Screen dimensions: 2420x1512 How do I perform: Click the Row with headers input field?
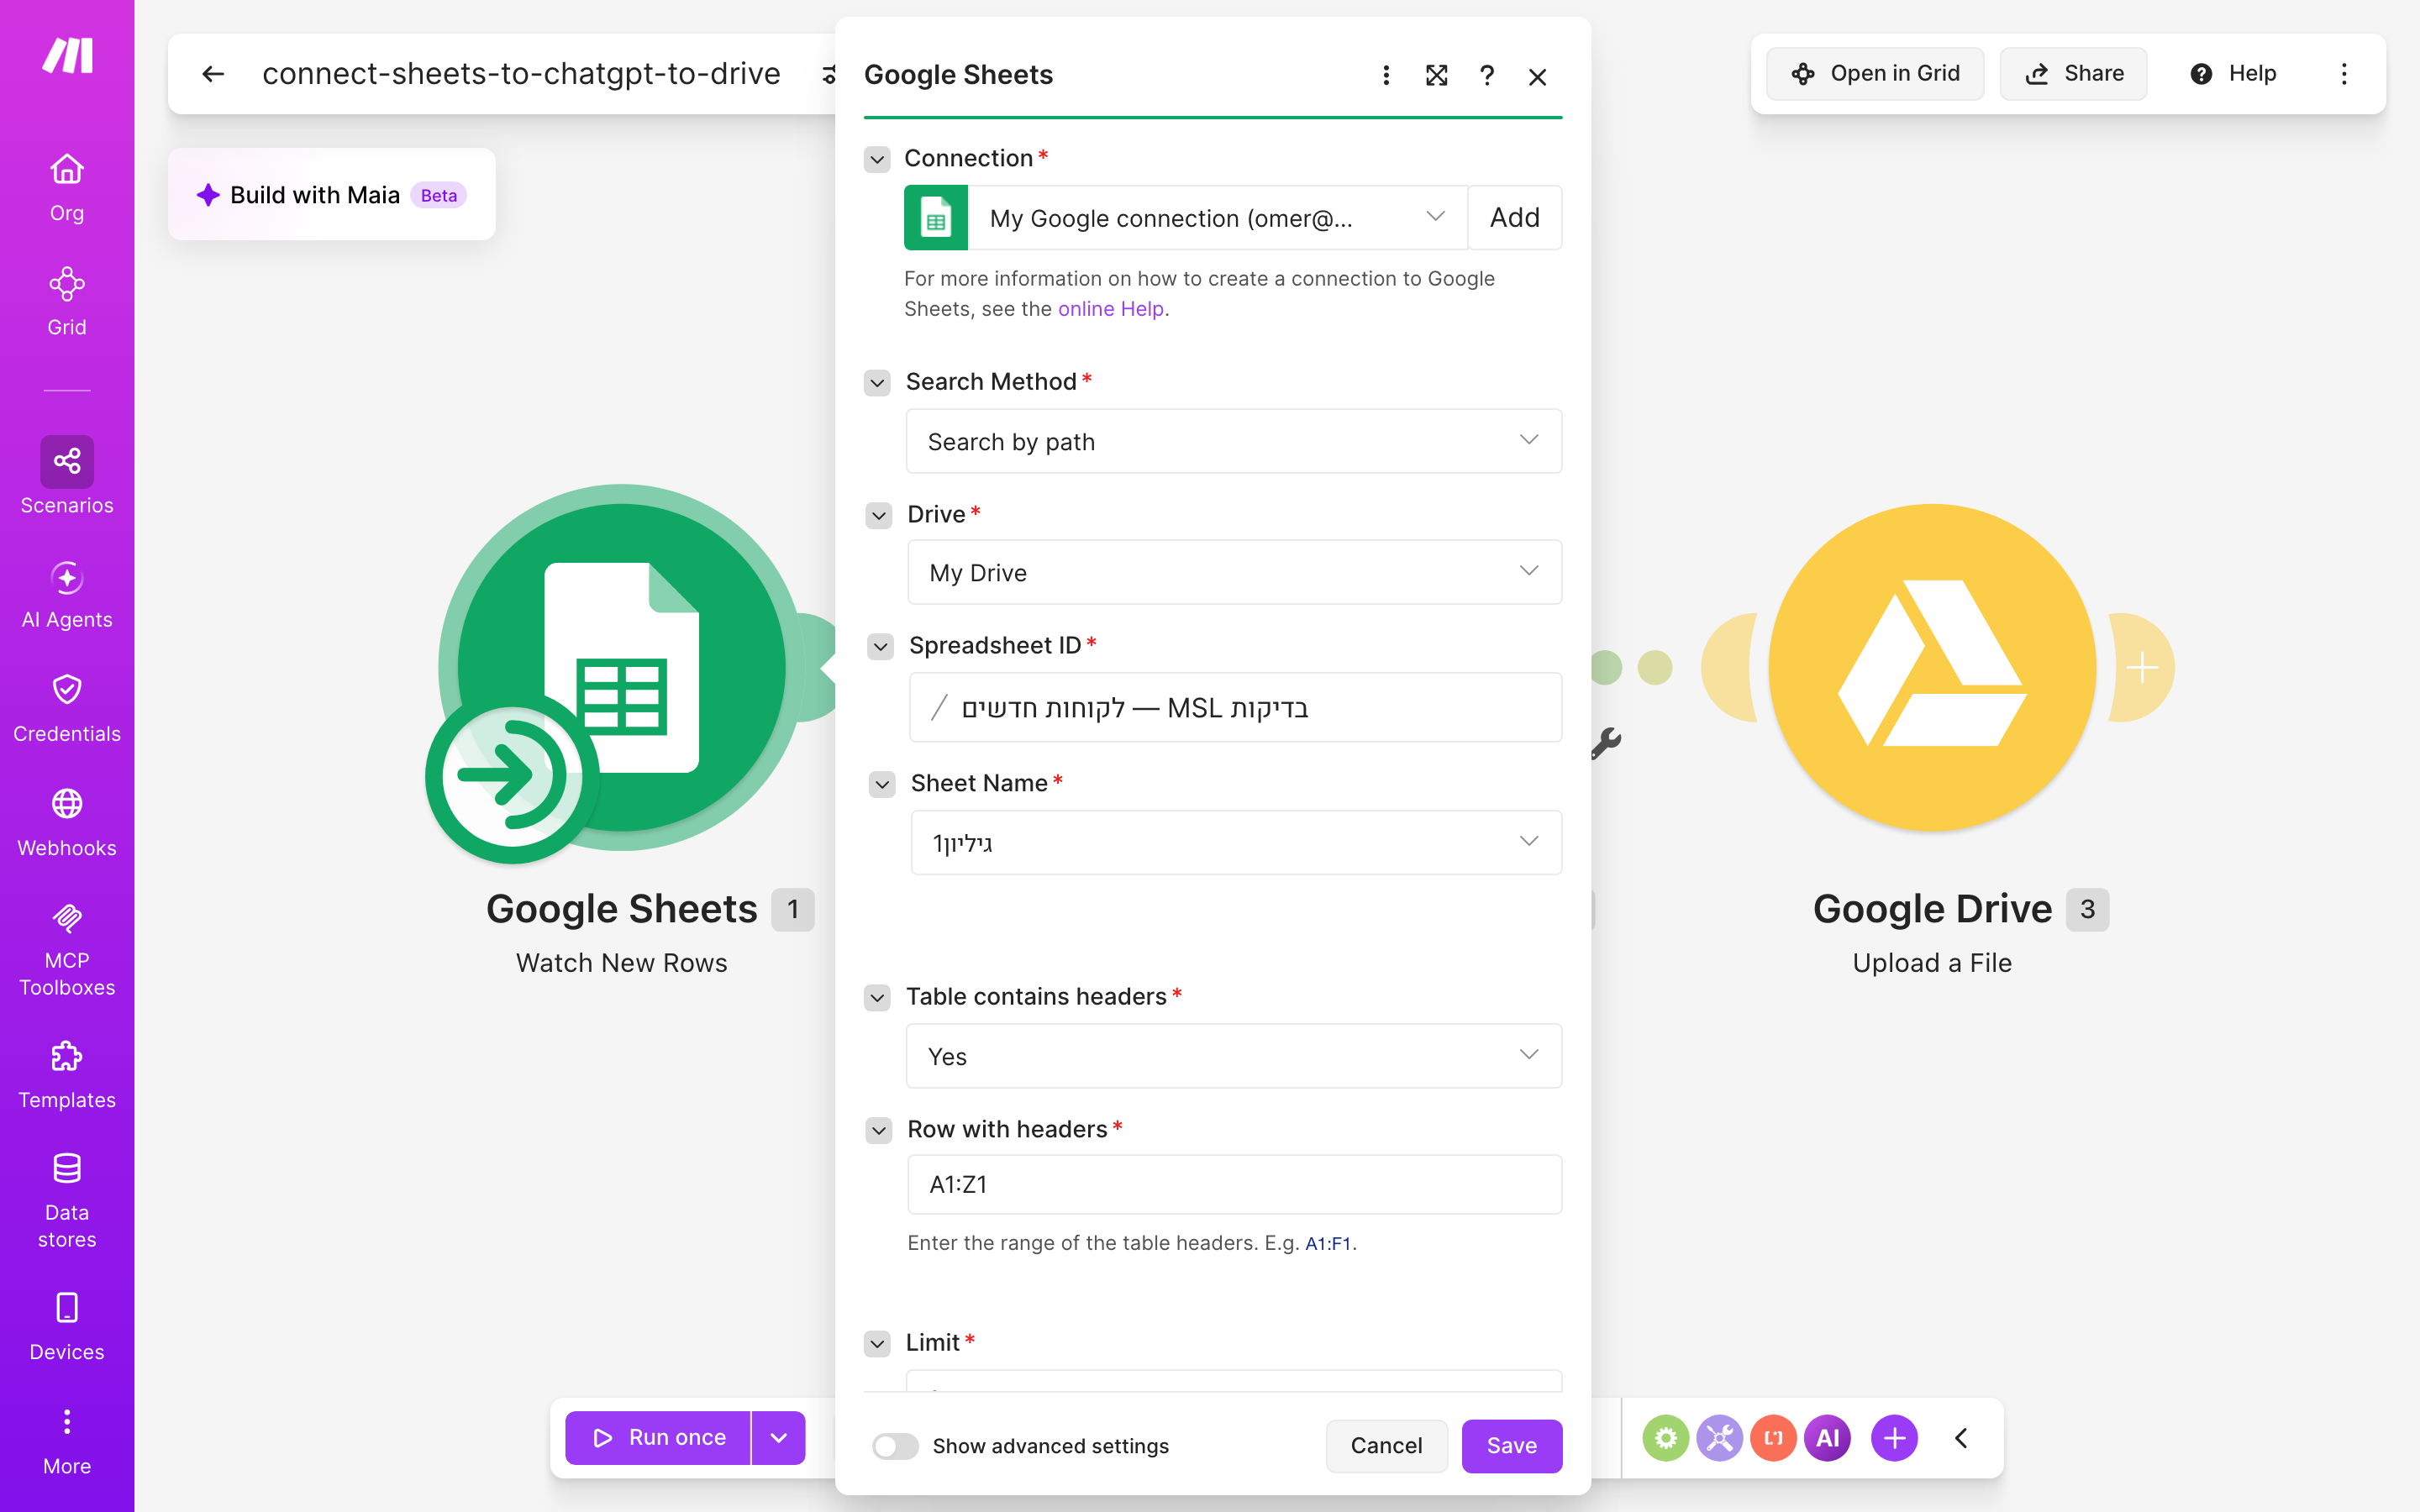click(1234, 1185)
